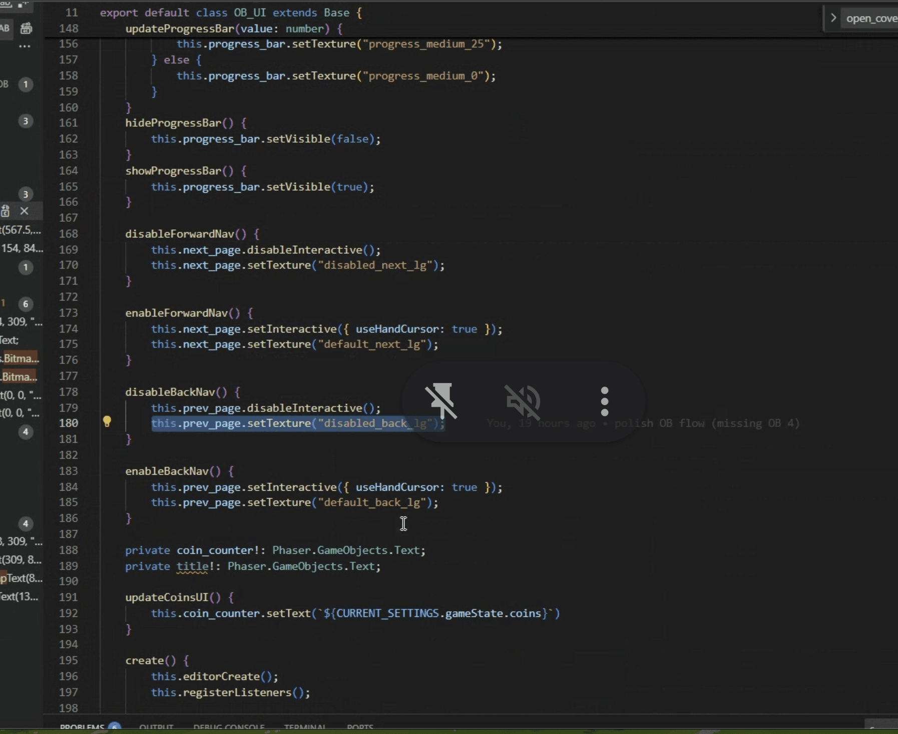Image resolution: width=898 pixels, height=734 pixels.
Task: Click on method name hideProgressBar
Action: (x=173, y=123)
